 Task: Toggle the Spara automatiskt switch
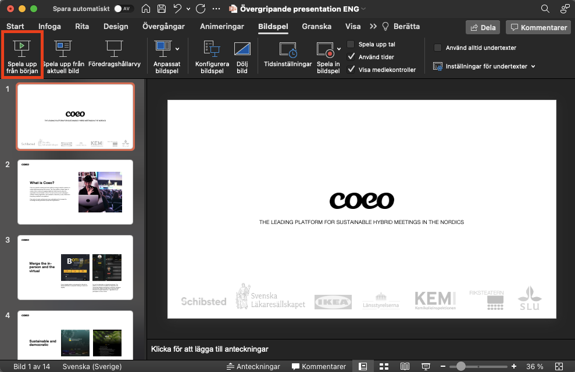click(124, 9)
